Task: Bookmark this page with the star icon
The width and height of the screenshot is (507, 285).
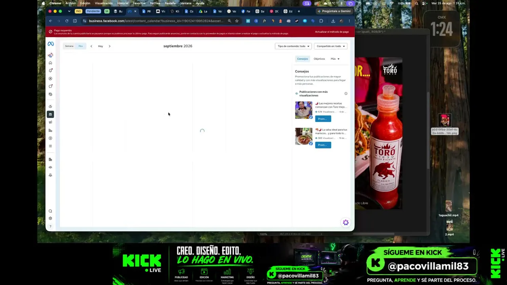Action: (x=237, y=21)
